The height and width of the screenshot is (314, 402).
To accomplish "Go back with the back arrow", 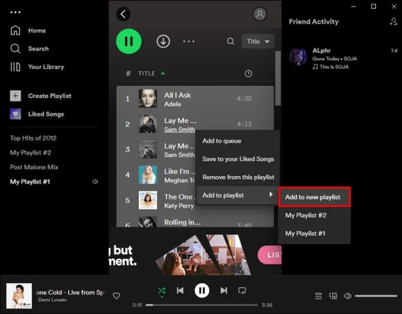I will coord(124,14).
